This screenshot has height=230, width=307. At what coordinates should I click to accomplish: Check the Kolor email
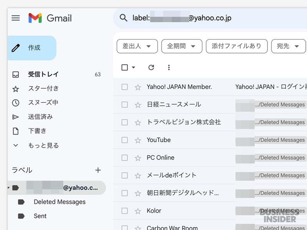point(124,211)
